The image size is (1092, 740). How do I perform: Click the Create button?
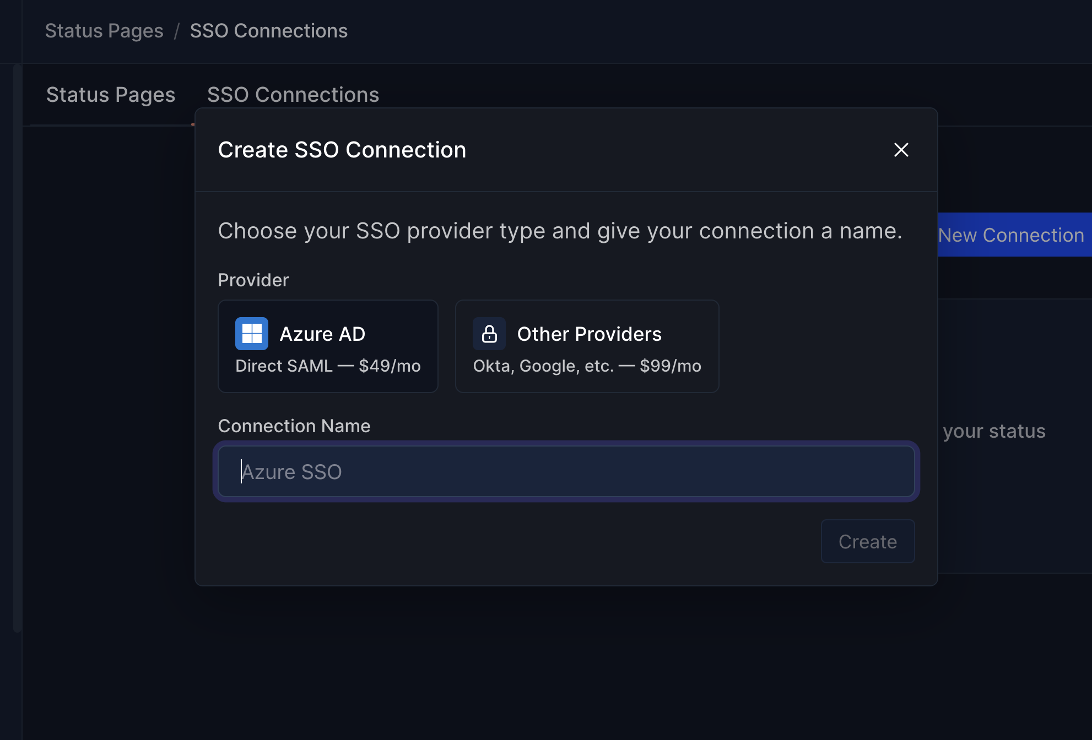(867, 541)
